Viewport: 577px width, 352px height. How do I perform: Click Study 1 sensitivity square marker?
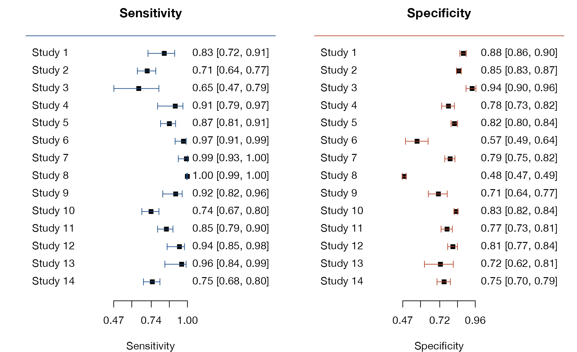[164, 53]
